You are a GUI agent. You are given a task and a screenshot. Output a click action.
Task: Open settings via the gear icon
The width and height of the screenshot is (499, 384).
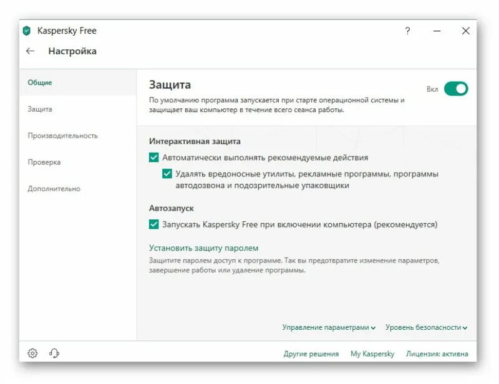click(x=32, y=353)
